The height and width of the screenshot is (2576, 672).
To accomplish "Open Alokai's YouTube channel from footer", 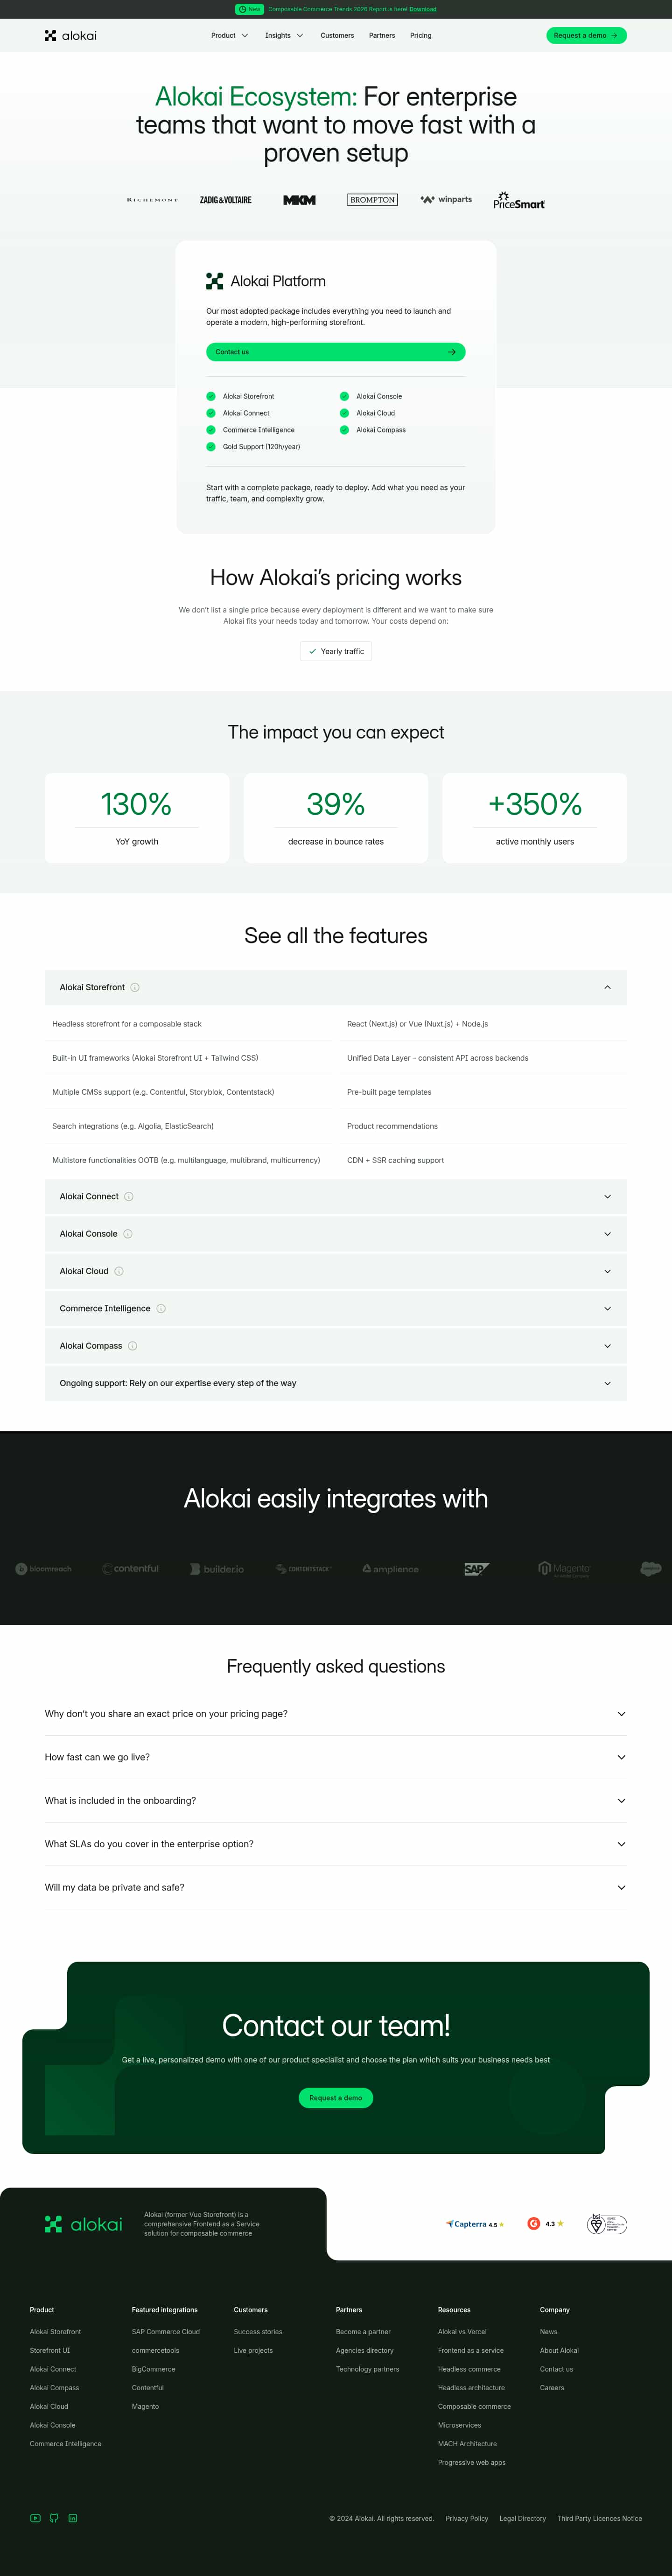I will coord(35,2517).
